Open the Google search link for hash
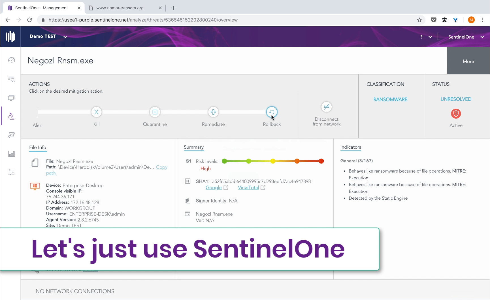This screenshot has height=300, width=490. [214, 188]
